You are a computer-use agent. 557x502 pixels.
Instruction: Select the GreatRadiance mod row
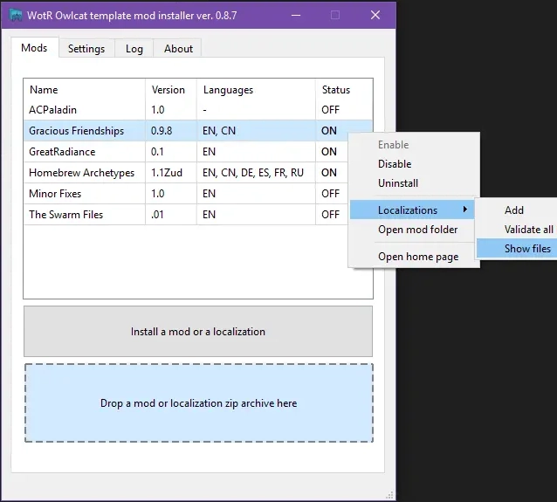pyautogui.click(x=186, y=152)
